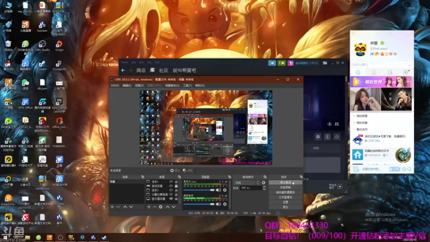Add a new scene with the plus icon
The image size is (430, 242).
click(112, 207)
